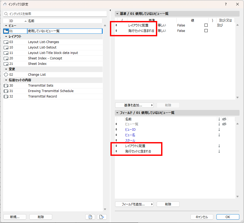244x223 pixels.
Task: Click reorder handle of レイアウトに配置 criterion
Action: click(x=116, y=25)
